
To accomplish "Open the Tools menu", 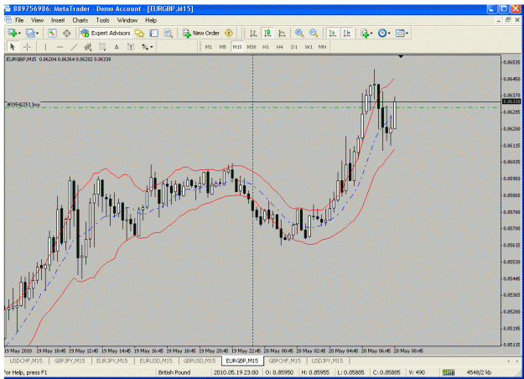I will tap(102, 20).
